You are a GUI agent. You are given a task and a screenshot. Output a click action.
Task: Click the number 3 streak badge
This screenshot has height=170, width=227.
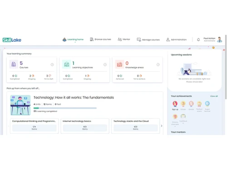[x=183, y=104]
